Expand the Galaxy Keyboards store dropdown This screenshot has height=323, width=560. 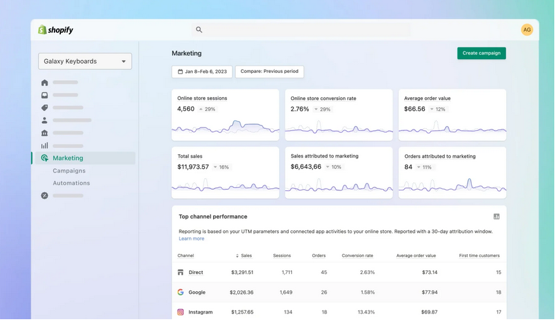coord(85,62)
